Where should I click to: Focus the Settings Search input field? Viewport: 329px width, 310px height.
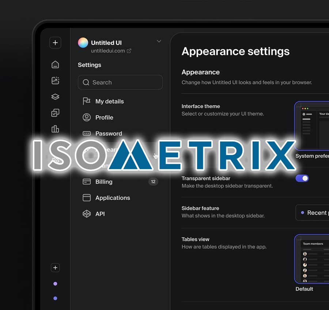tap(120, 82)
